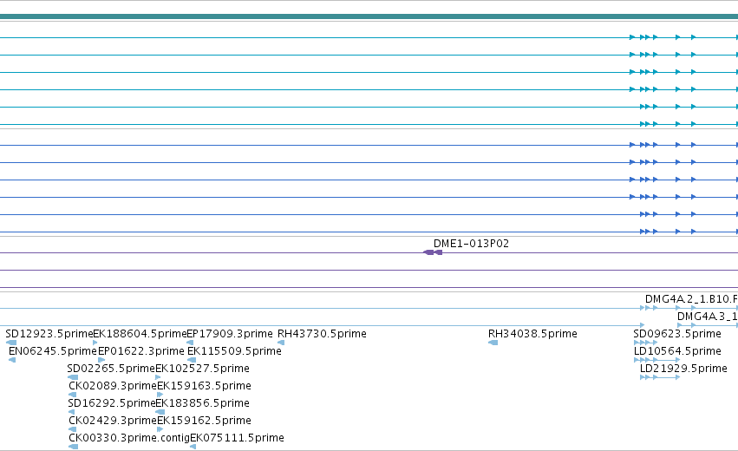Click the EK115509.5prime label
This screenshot has width=738, height=451.
click(234, 351)
